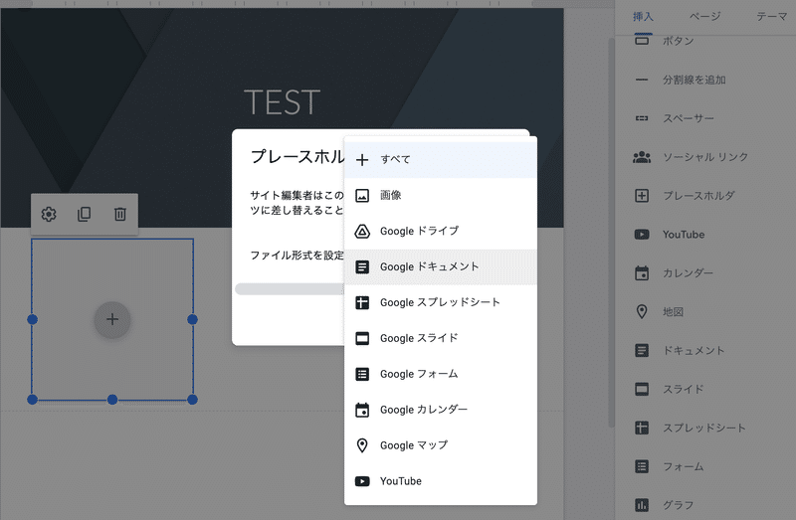Open the テーマ tab
Viewport: 796px width, 520px height.
772,17
